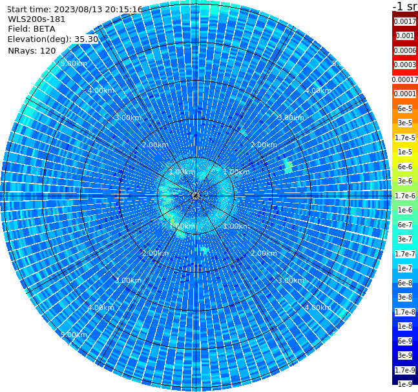Click the bright green echo patch east-northeast of center

click(x=288, y=167)
